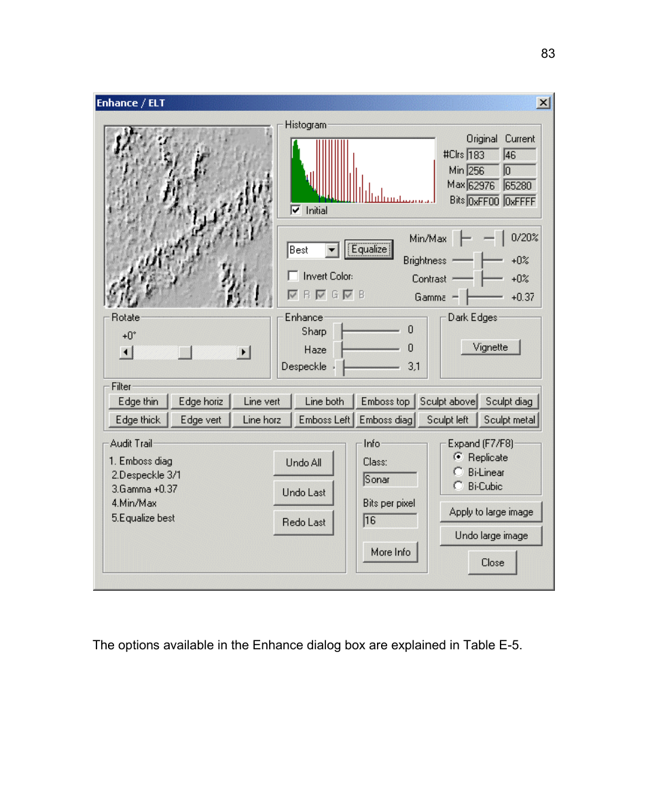Toggle the B channel checkbox
This screenshot has width=648, height=788.
[x=348, y=294]
